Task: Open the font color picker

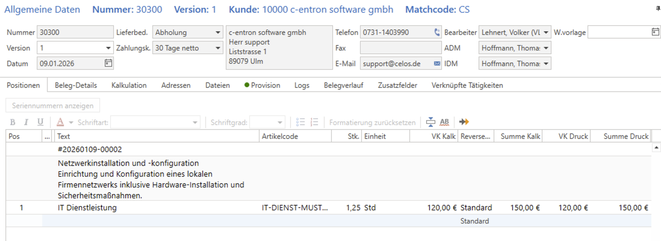Action: (63, 122)
